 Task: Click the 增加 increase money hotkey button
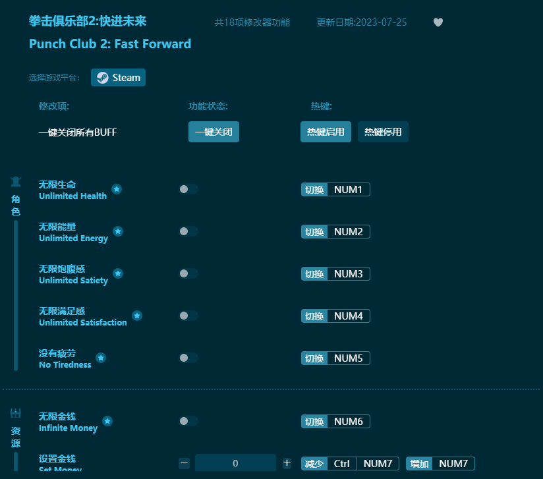(x=419, y=463)
